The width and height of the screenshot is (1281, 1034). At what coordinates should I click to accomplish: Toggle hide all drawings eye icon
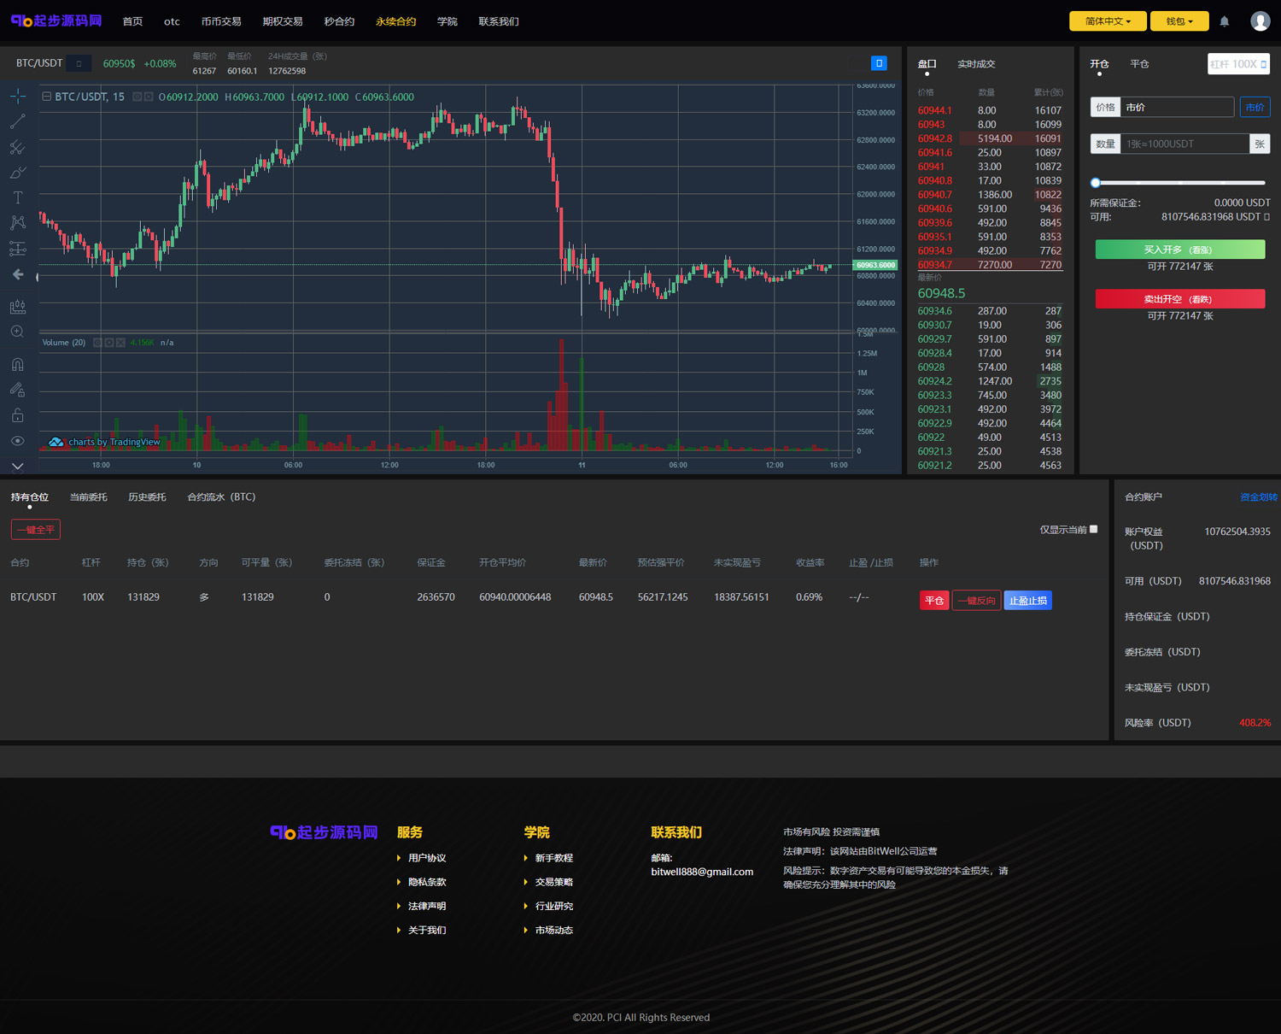17,441
